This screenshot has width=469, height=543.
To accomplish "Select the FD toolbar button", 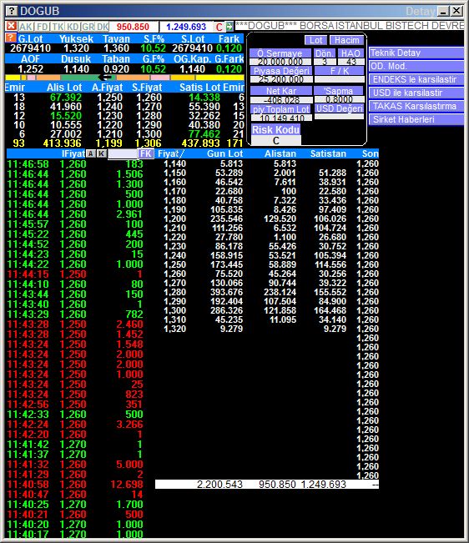I will 43,27.
